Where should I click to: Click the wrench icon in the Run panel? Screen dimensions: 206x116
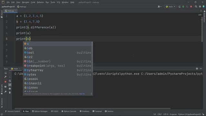pos(5,77)
